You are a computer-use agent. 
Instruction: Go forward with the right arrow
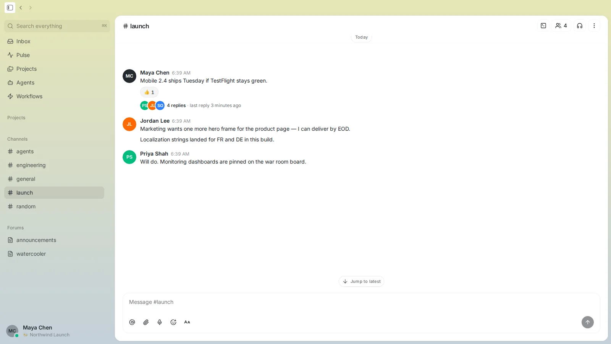[31, 8]
